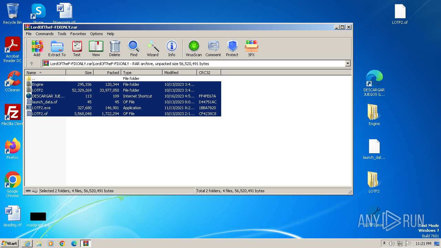Click the taskbar volume speaker icon
Image resolution: width=441 pixels, height=248 pixels.
point(392,244)
